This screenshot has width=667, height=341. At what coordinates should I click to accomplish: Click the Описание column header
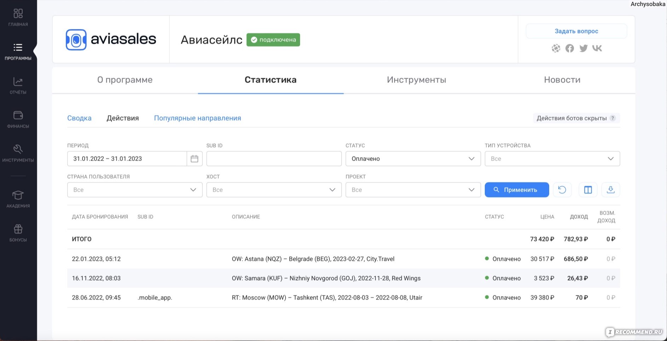tap(246, 217)
